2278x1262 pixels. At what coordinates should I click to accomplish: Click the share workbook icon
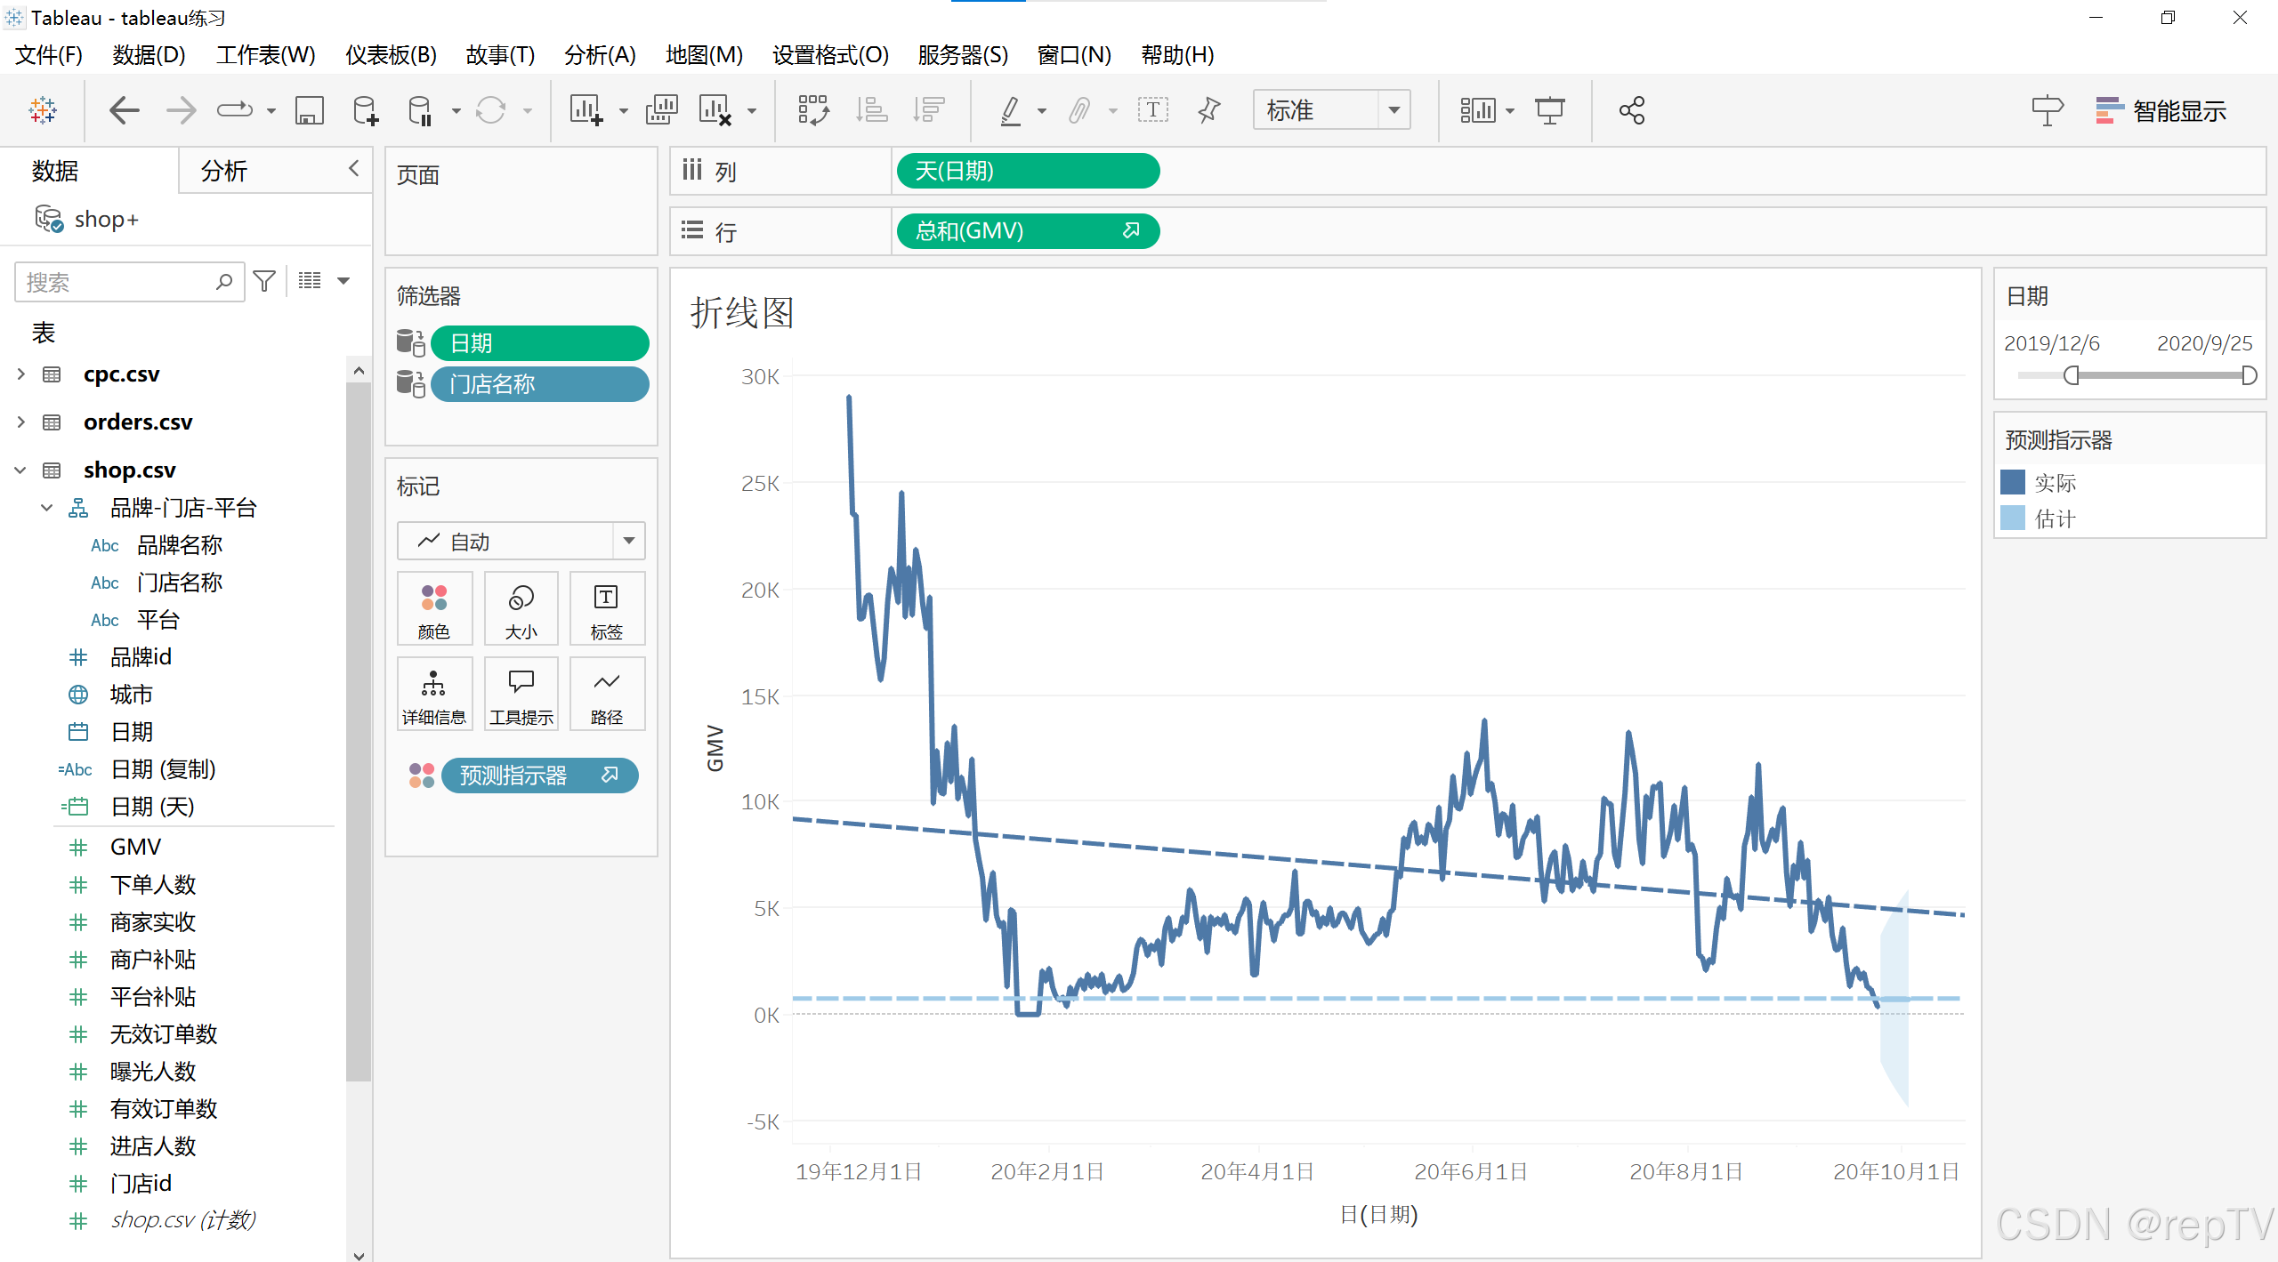pyautogui.click(x=1632, y=110)
